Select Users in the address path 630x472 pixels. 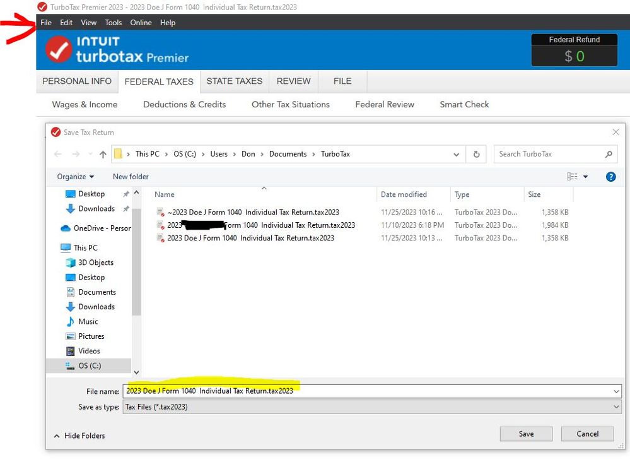click(x=219, y=154)
